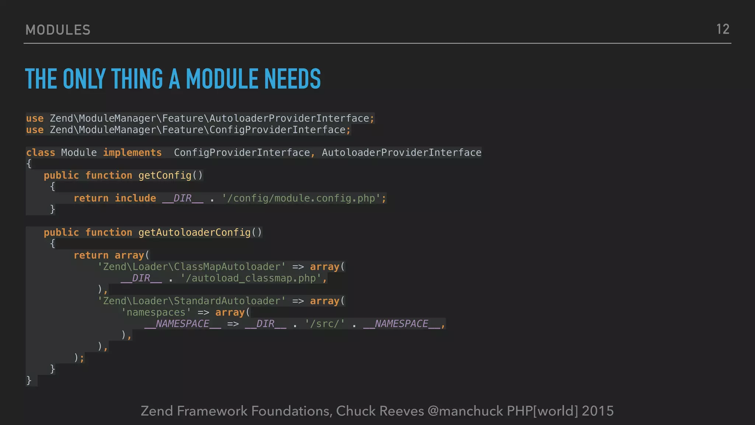Click the '/autoload_classmap.php' line
The image size is (755, 425).
(224, 278)
